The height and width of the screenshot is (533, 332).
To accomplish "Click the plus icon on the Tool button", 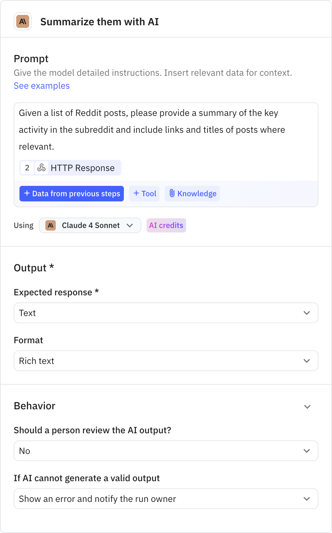I will [136, 193].
